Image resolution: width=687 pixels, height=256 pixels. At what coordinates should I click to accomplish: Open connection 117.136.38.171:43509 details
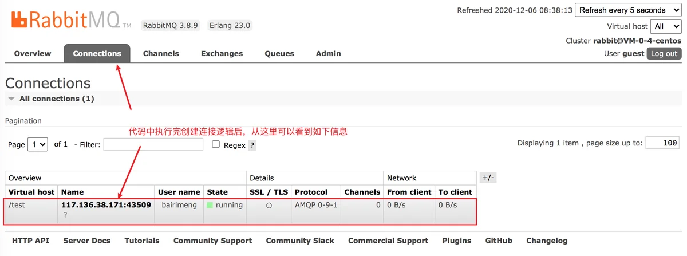click(106, 205)
